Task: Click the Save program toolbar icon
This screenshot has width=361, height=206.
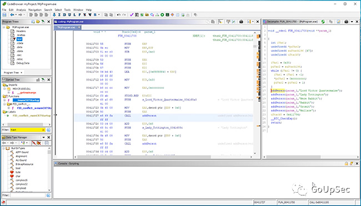Action: pos(4,15)
